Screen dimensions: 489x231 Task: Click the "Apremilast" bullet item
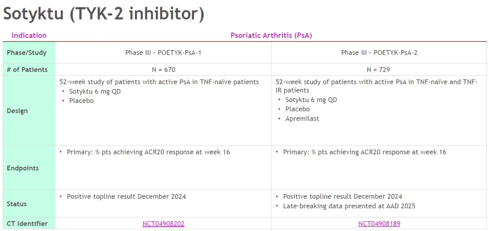pos(302,119)
